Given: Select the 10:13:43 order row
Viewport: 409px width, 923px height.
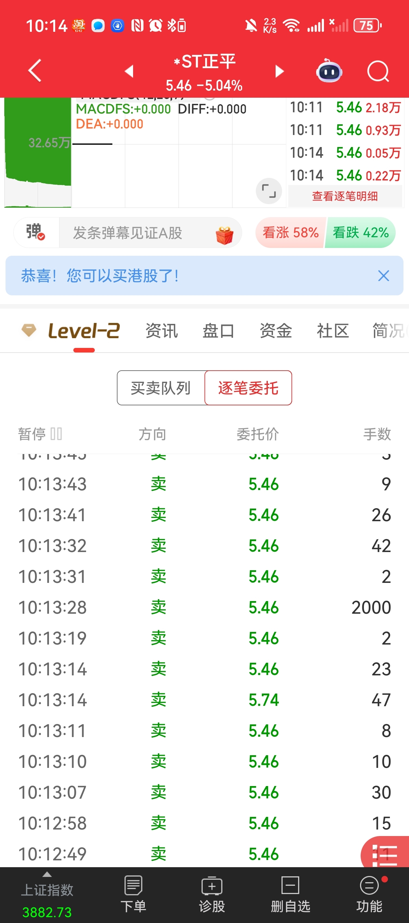Looking at the screenshot, I should click(x=204, y=484).
